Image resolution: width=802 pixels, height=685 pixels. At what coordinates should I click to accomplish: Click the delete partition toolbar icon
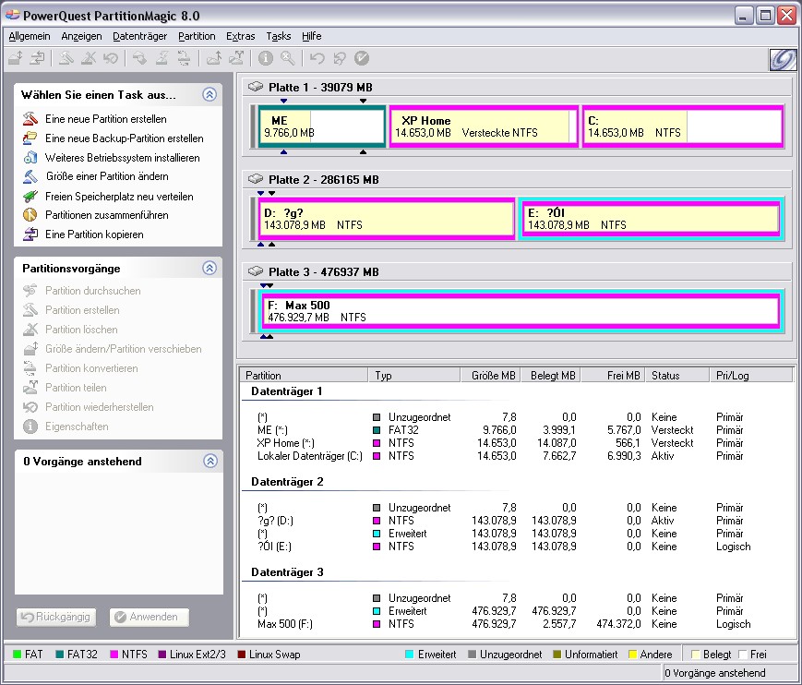pyautogui.click(x=89, y=58)
